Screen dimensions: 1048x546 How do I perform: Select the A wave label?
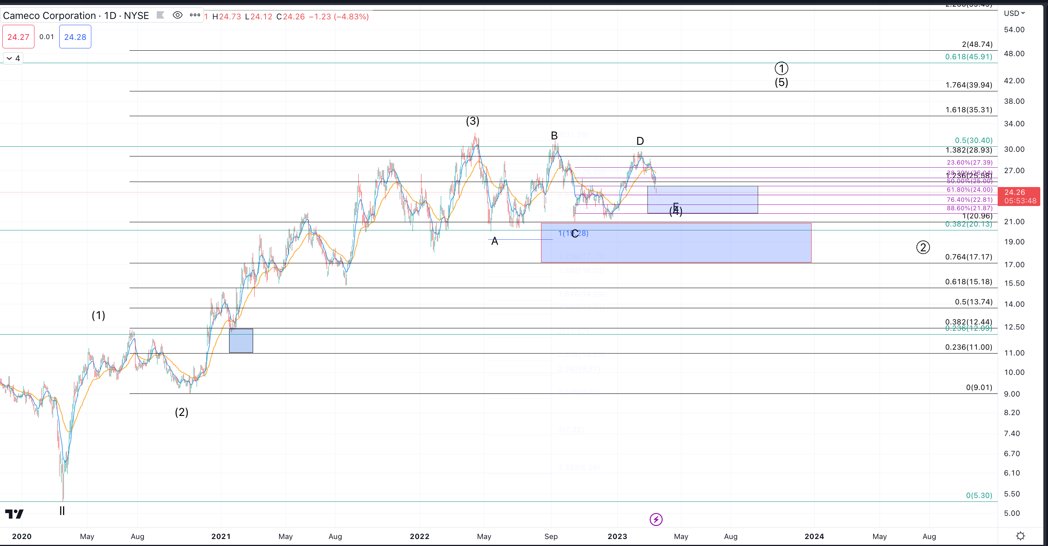pyautogui.click(x=494, y=242)
